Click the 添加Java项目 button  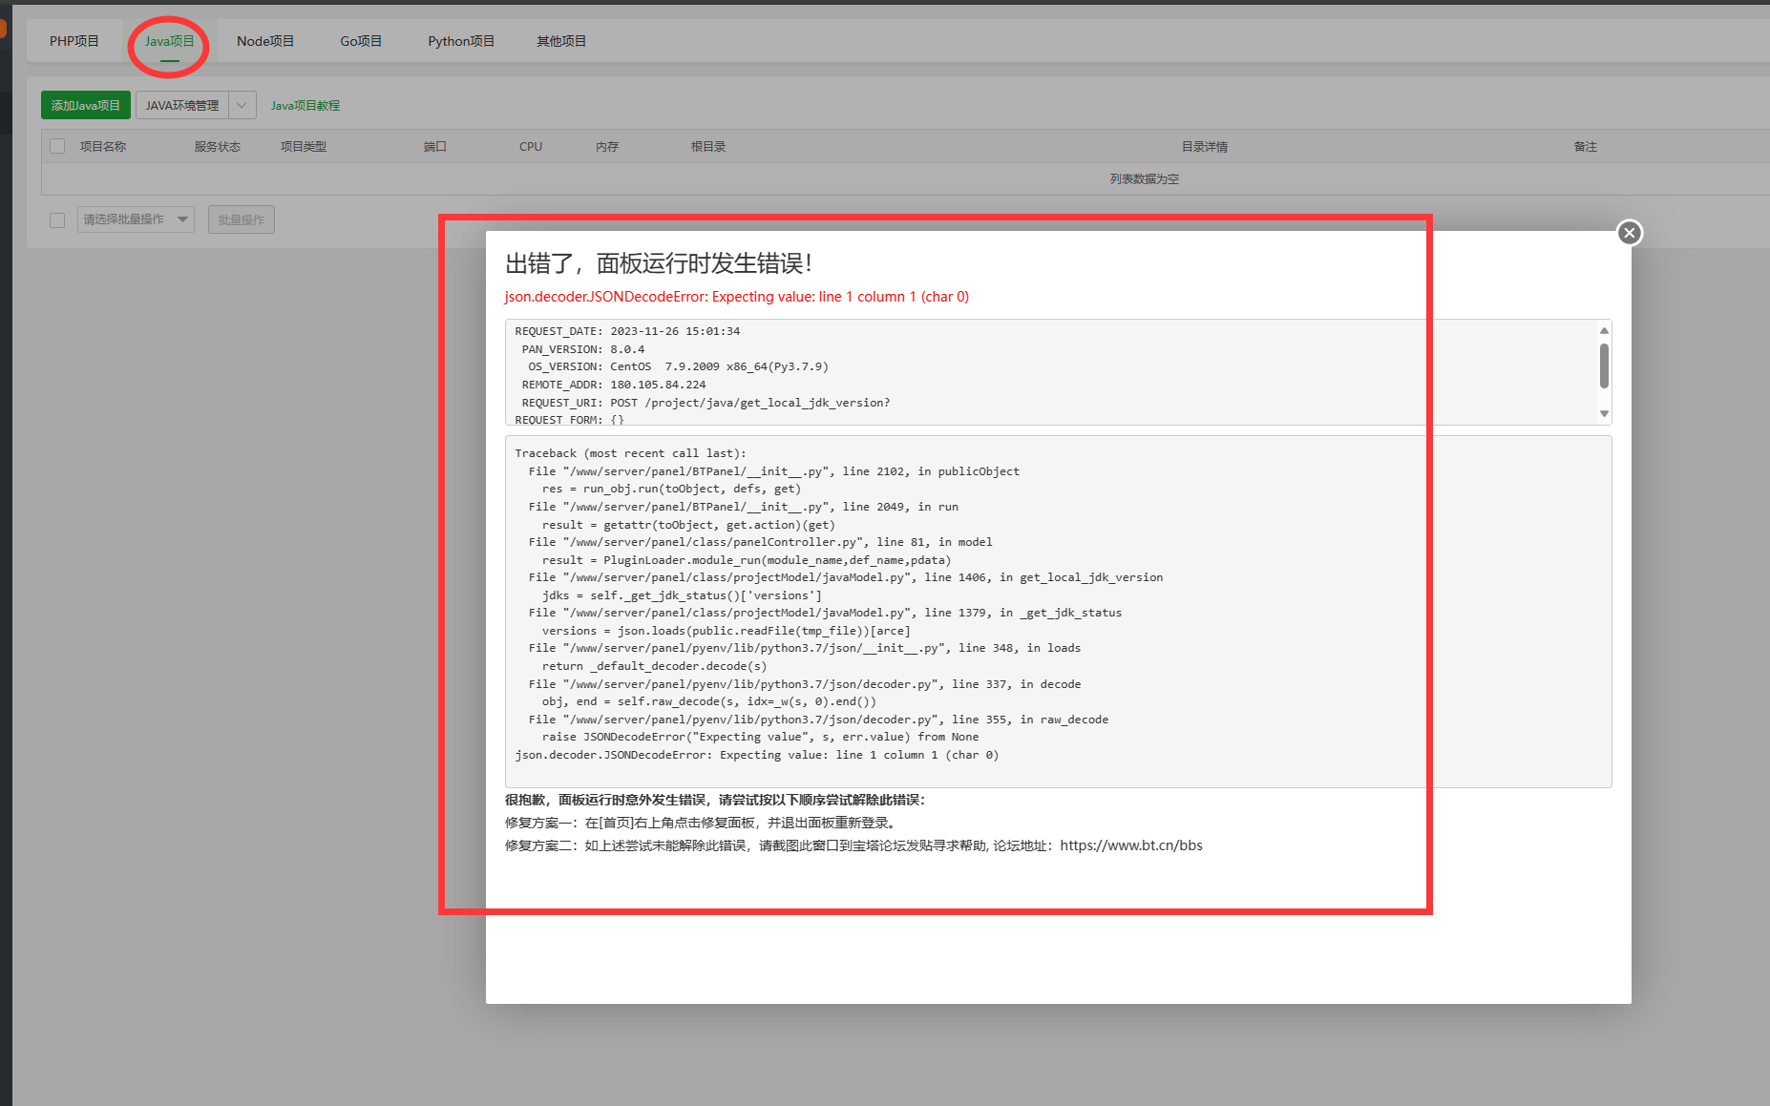[x=86, y=105]
